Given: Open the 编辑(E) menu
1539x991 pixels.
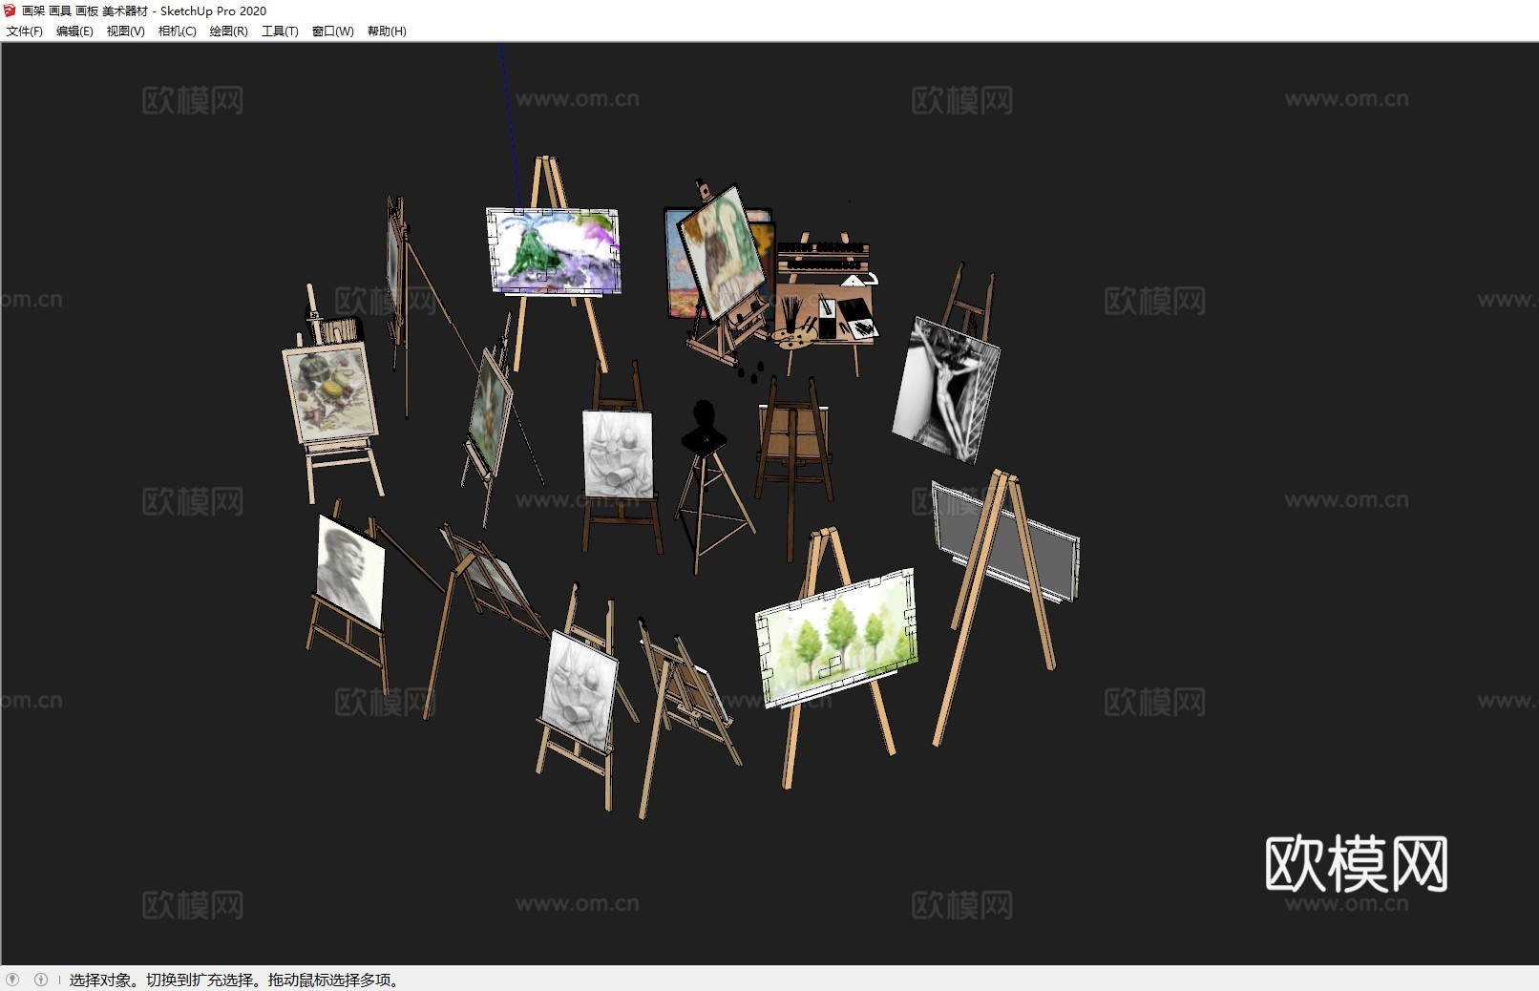Looking at the screenshot, I should click(74, 32).
